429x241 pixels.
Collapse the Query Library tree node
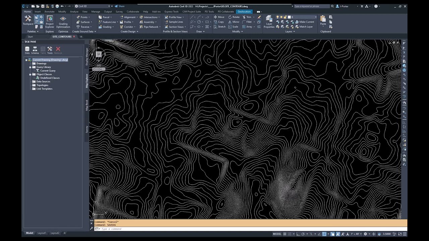[30, 67]
